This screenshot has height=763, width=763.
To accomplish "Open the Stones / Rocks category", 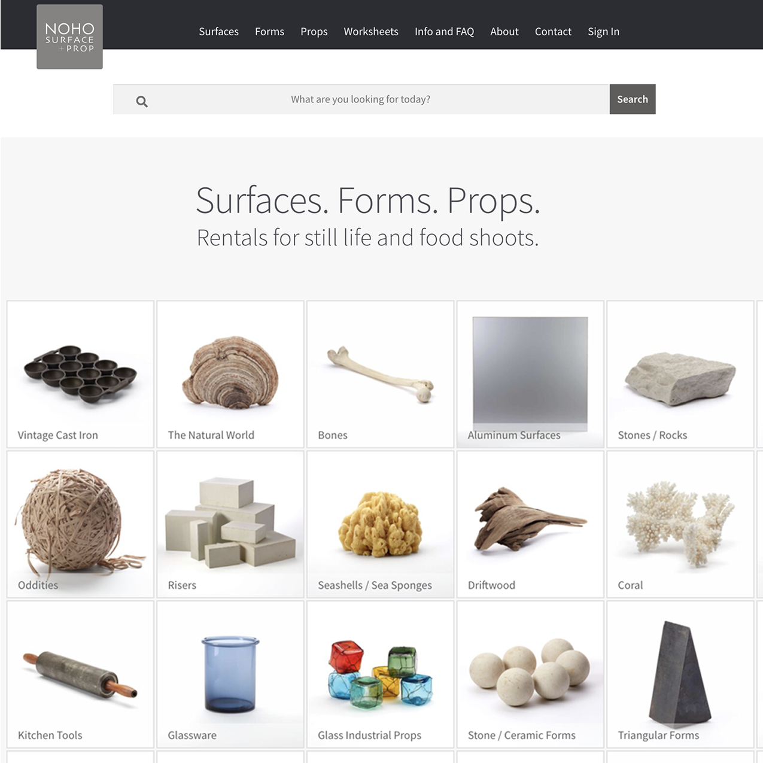I will coord(680,374).
